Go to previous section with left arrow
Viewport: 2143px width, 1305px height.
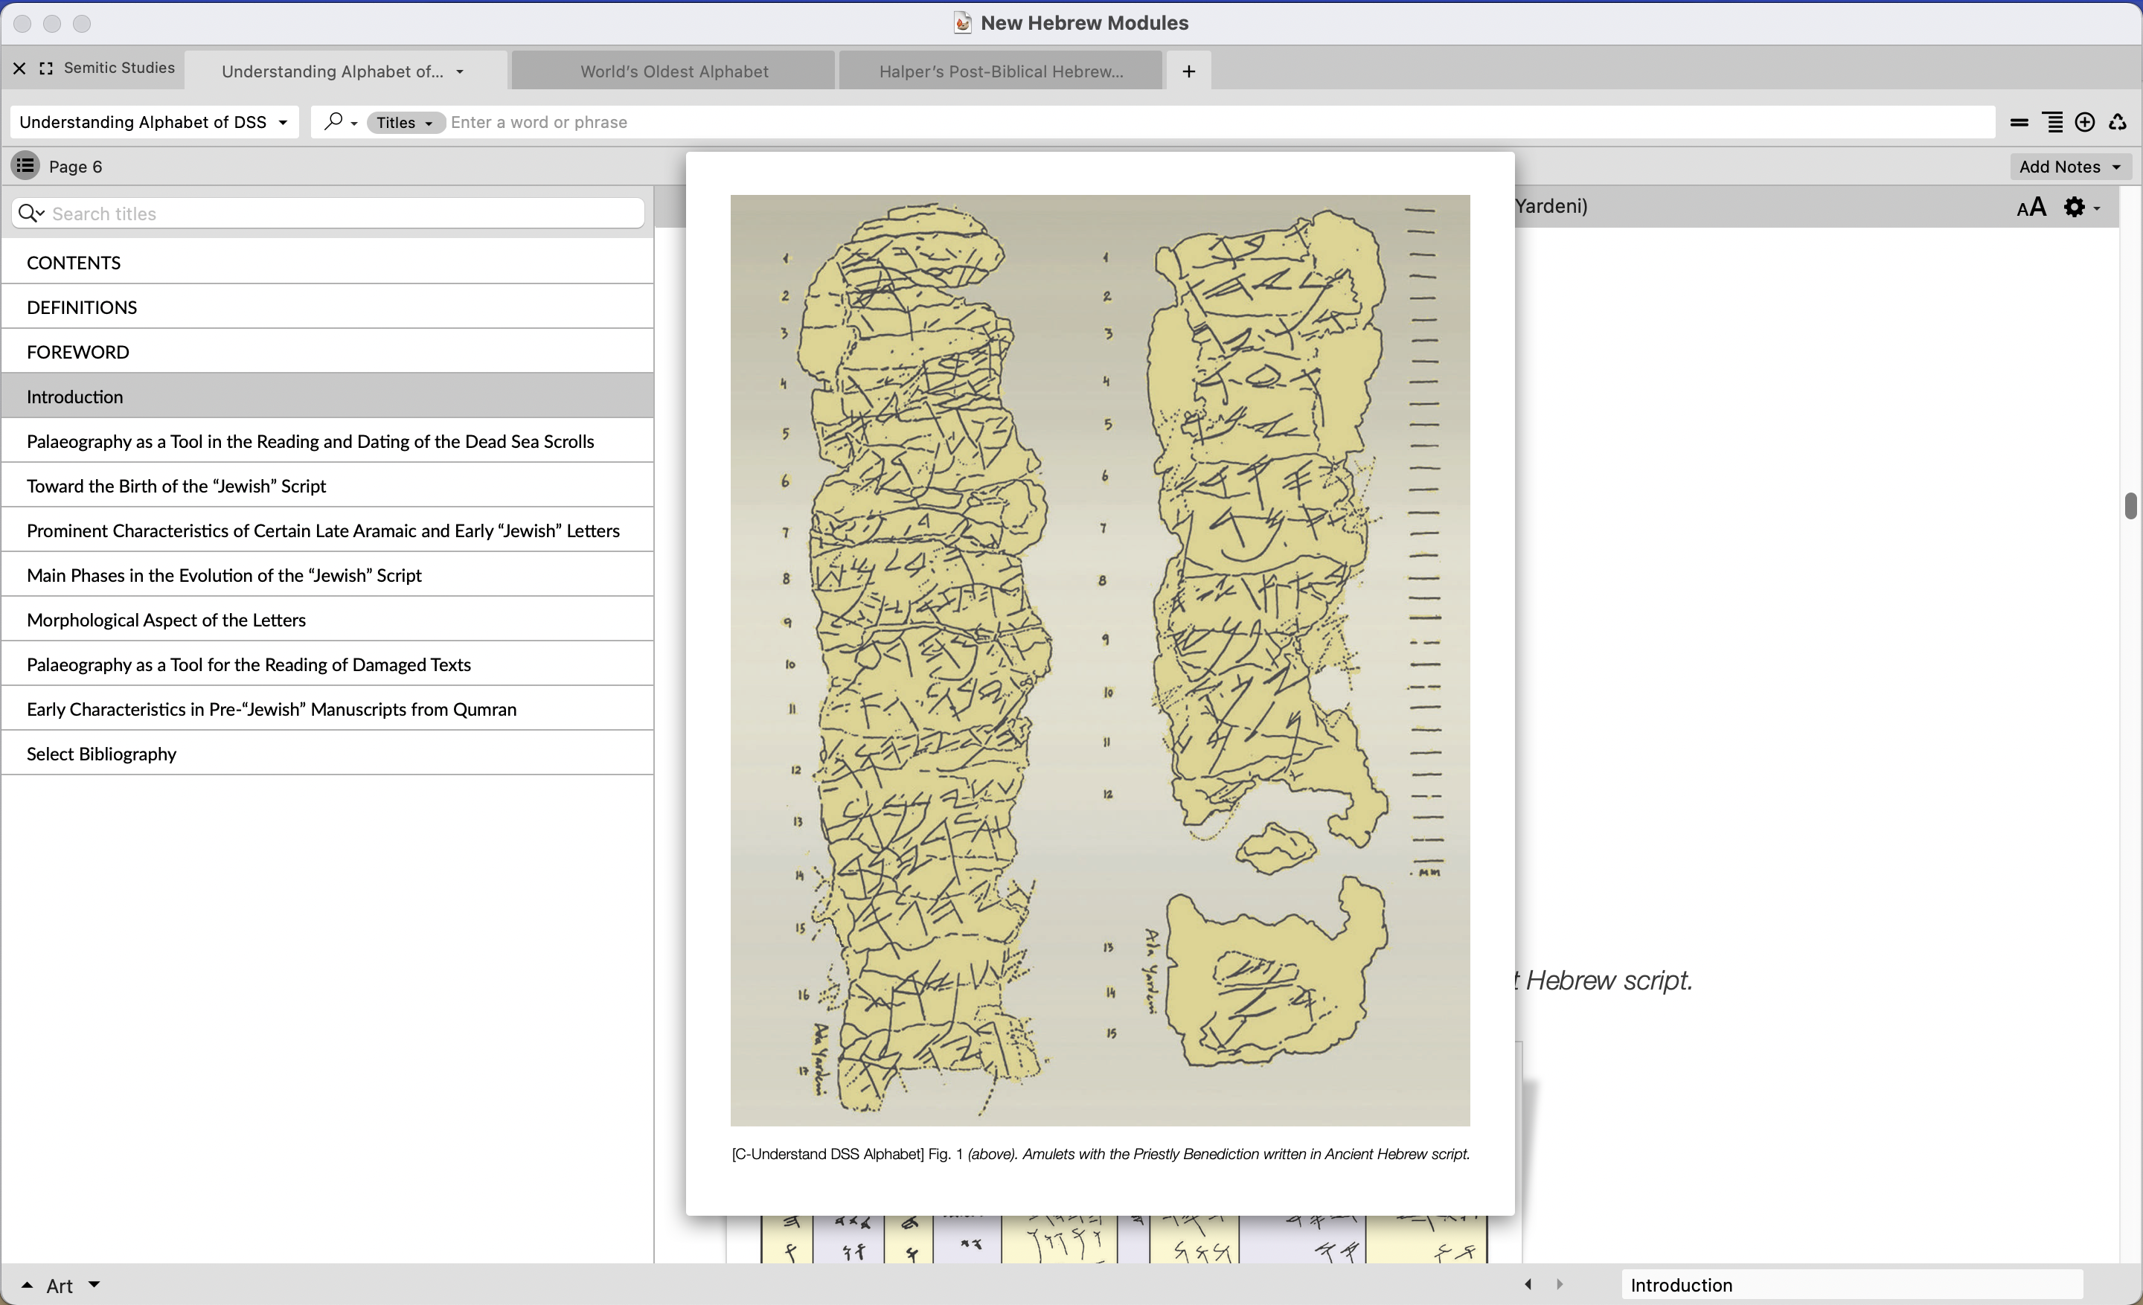[x=1528, y=1284]
